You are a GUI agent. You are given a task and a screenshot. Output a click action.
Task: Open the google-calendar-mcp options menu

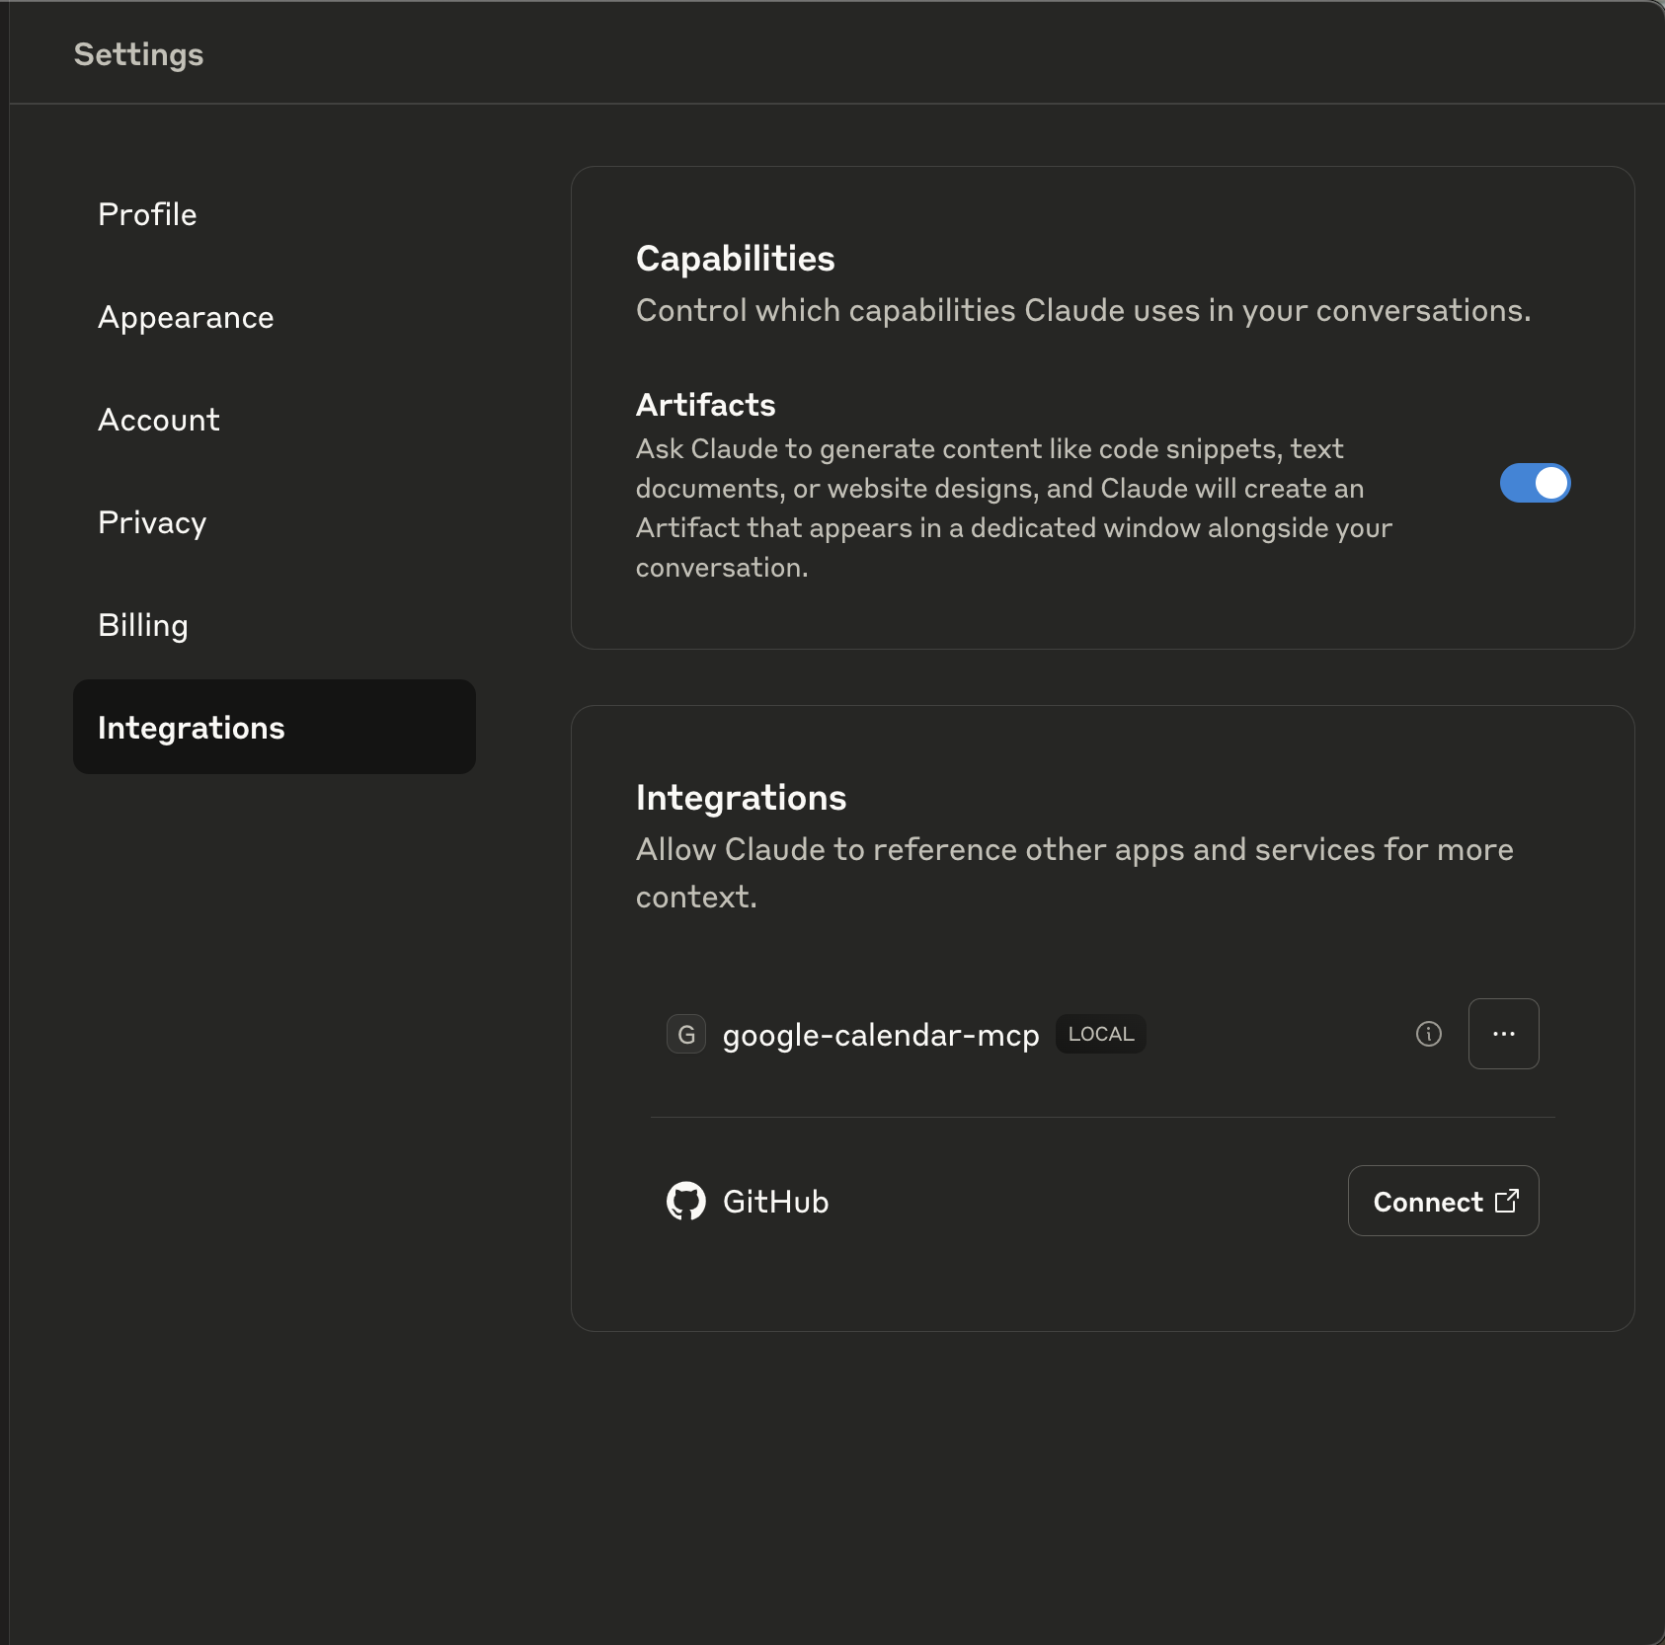[x=1503, y=1034]
